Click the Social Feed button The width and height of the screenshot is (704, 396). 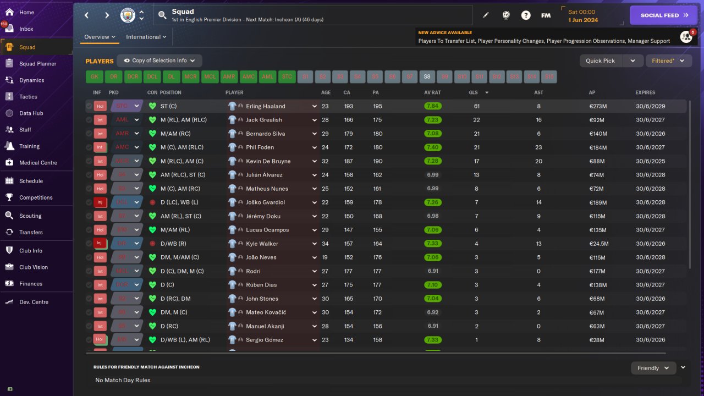664,15
